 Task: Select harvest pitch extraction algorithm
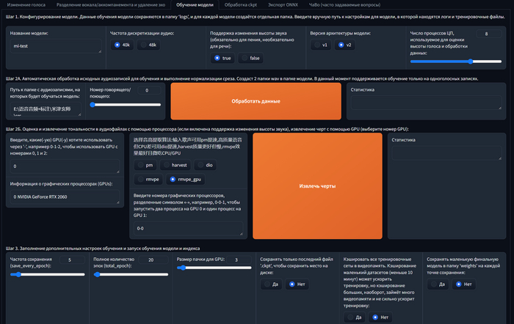tap(175, 165)
